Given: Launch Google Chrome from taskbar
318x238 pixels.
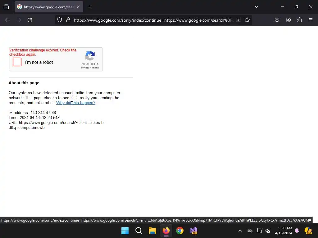Looking at the screenshot, I should click(180, 231).
